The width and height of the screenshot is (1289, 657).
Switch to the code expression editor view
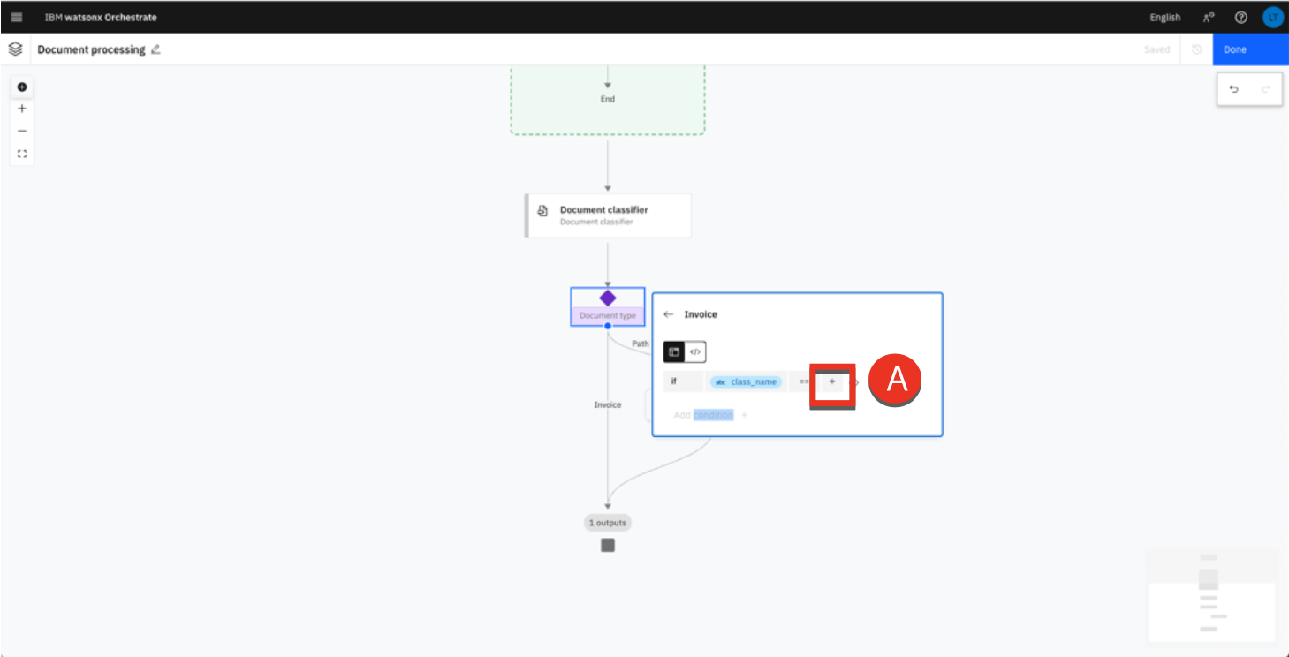click(695, 351)
